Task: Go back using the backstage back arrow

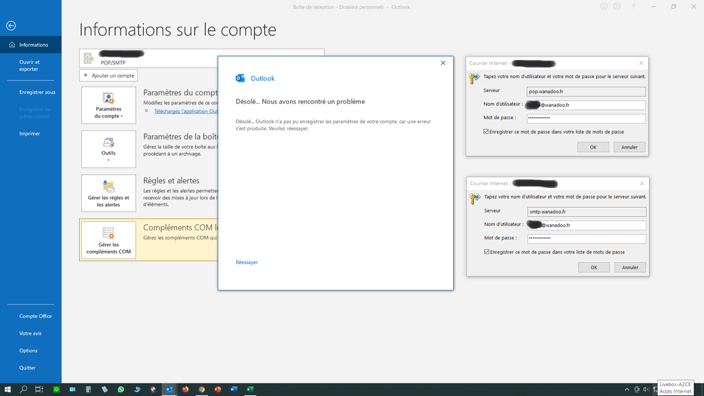Action: tap(11, 25)
